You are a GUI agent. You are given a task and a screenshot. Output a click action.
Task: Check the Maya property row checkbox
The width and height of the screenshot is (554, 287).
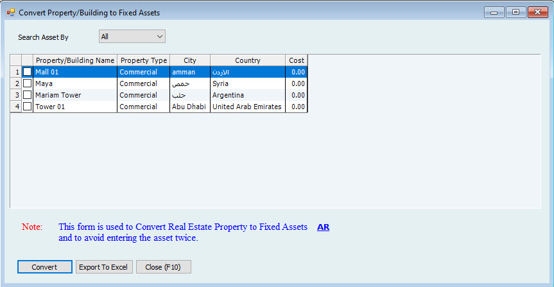tap(27, 83)
